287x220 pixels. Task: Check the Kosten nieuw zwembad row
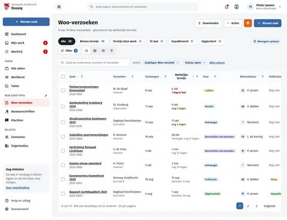tap(63, 165)
